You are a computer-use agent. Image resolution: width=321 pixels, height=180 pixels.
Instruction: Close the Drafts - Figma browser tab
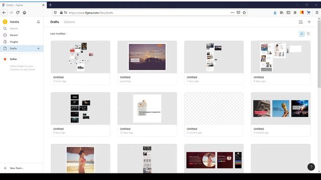point(43,5)
